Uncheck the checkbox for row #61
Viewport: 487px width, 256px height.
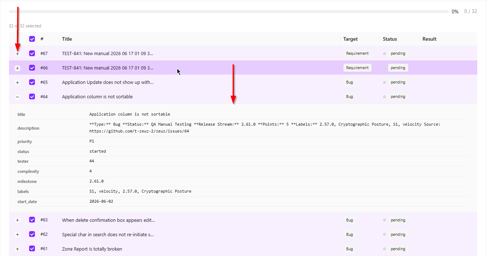(32, 248)
